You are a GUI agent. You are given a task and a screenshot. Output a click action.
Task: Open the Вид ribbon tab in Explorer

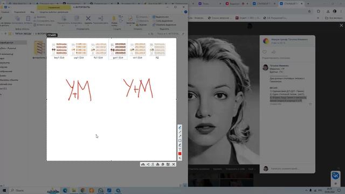[32, 12]
